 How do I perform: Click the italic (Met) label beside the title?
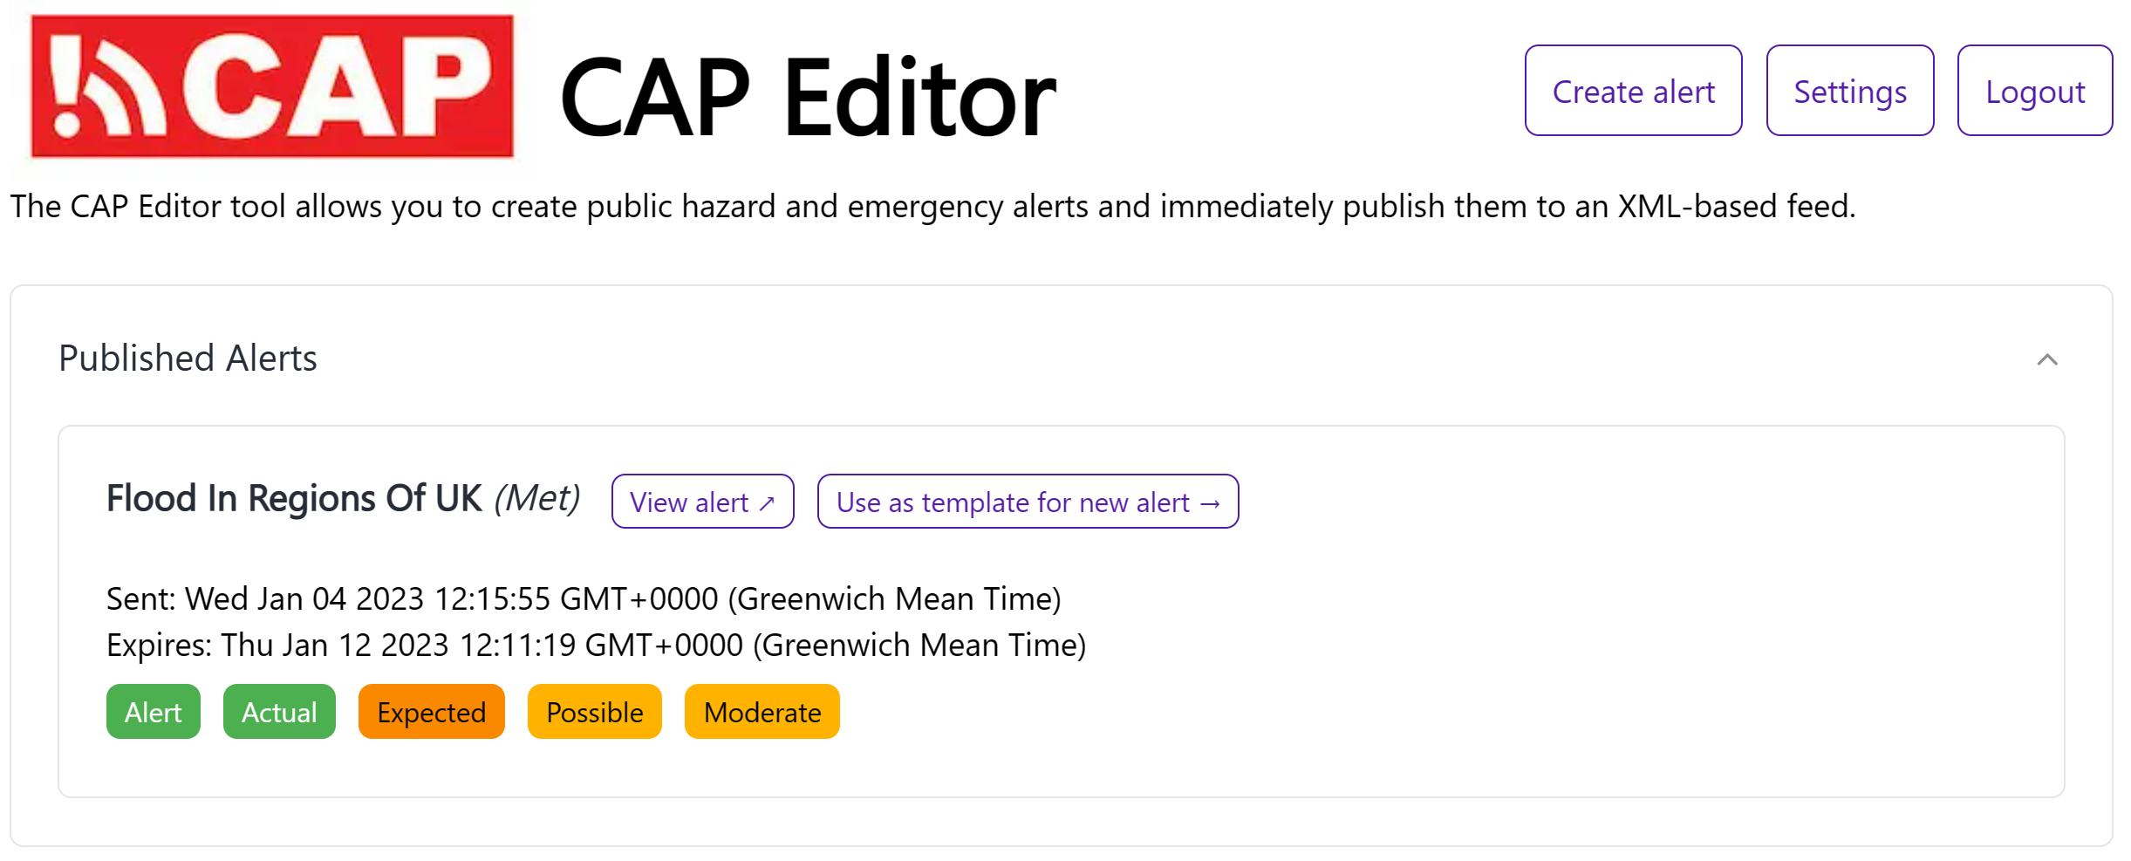pyautogui.click(x=537, y=498)
